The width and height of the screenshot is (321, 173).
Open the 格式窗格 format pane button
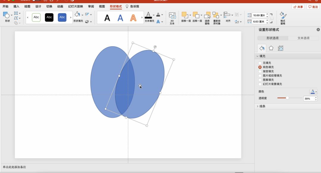pos(283,18)
